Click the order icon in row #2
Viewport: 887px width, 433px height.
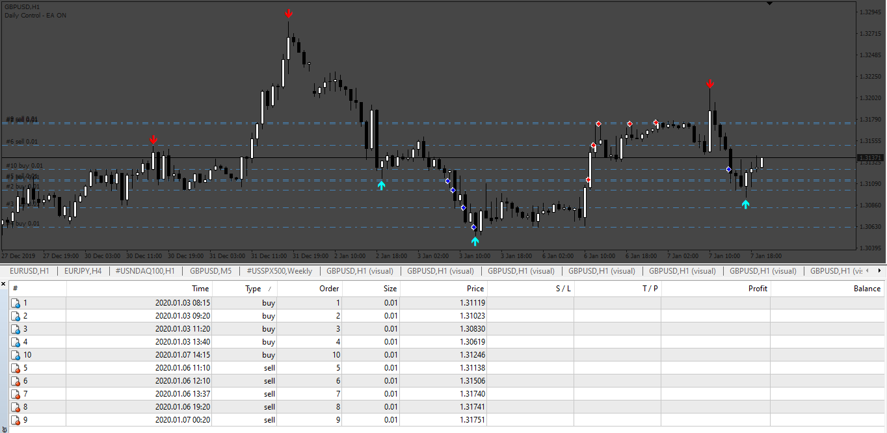15,316
